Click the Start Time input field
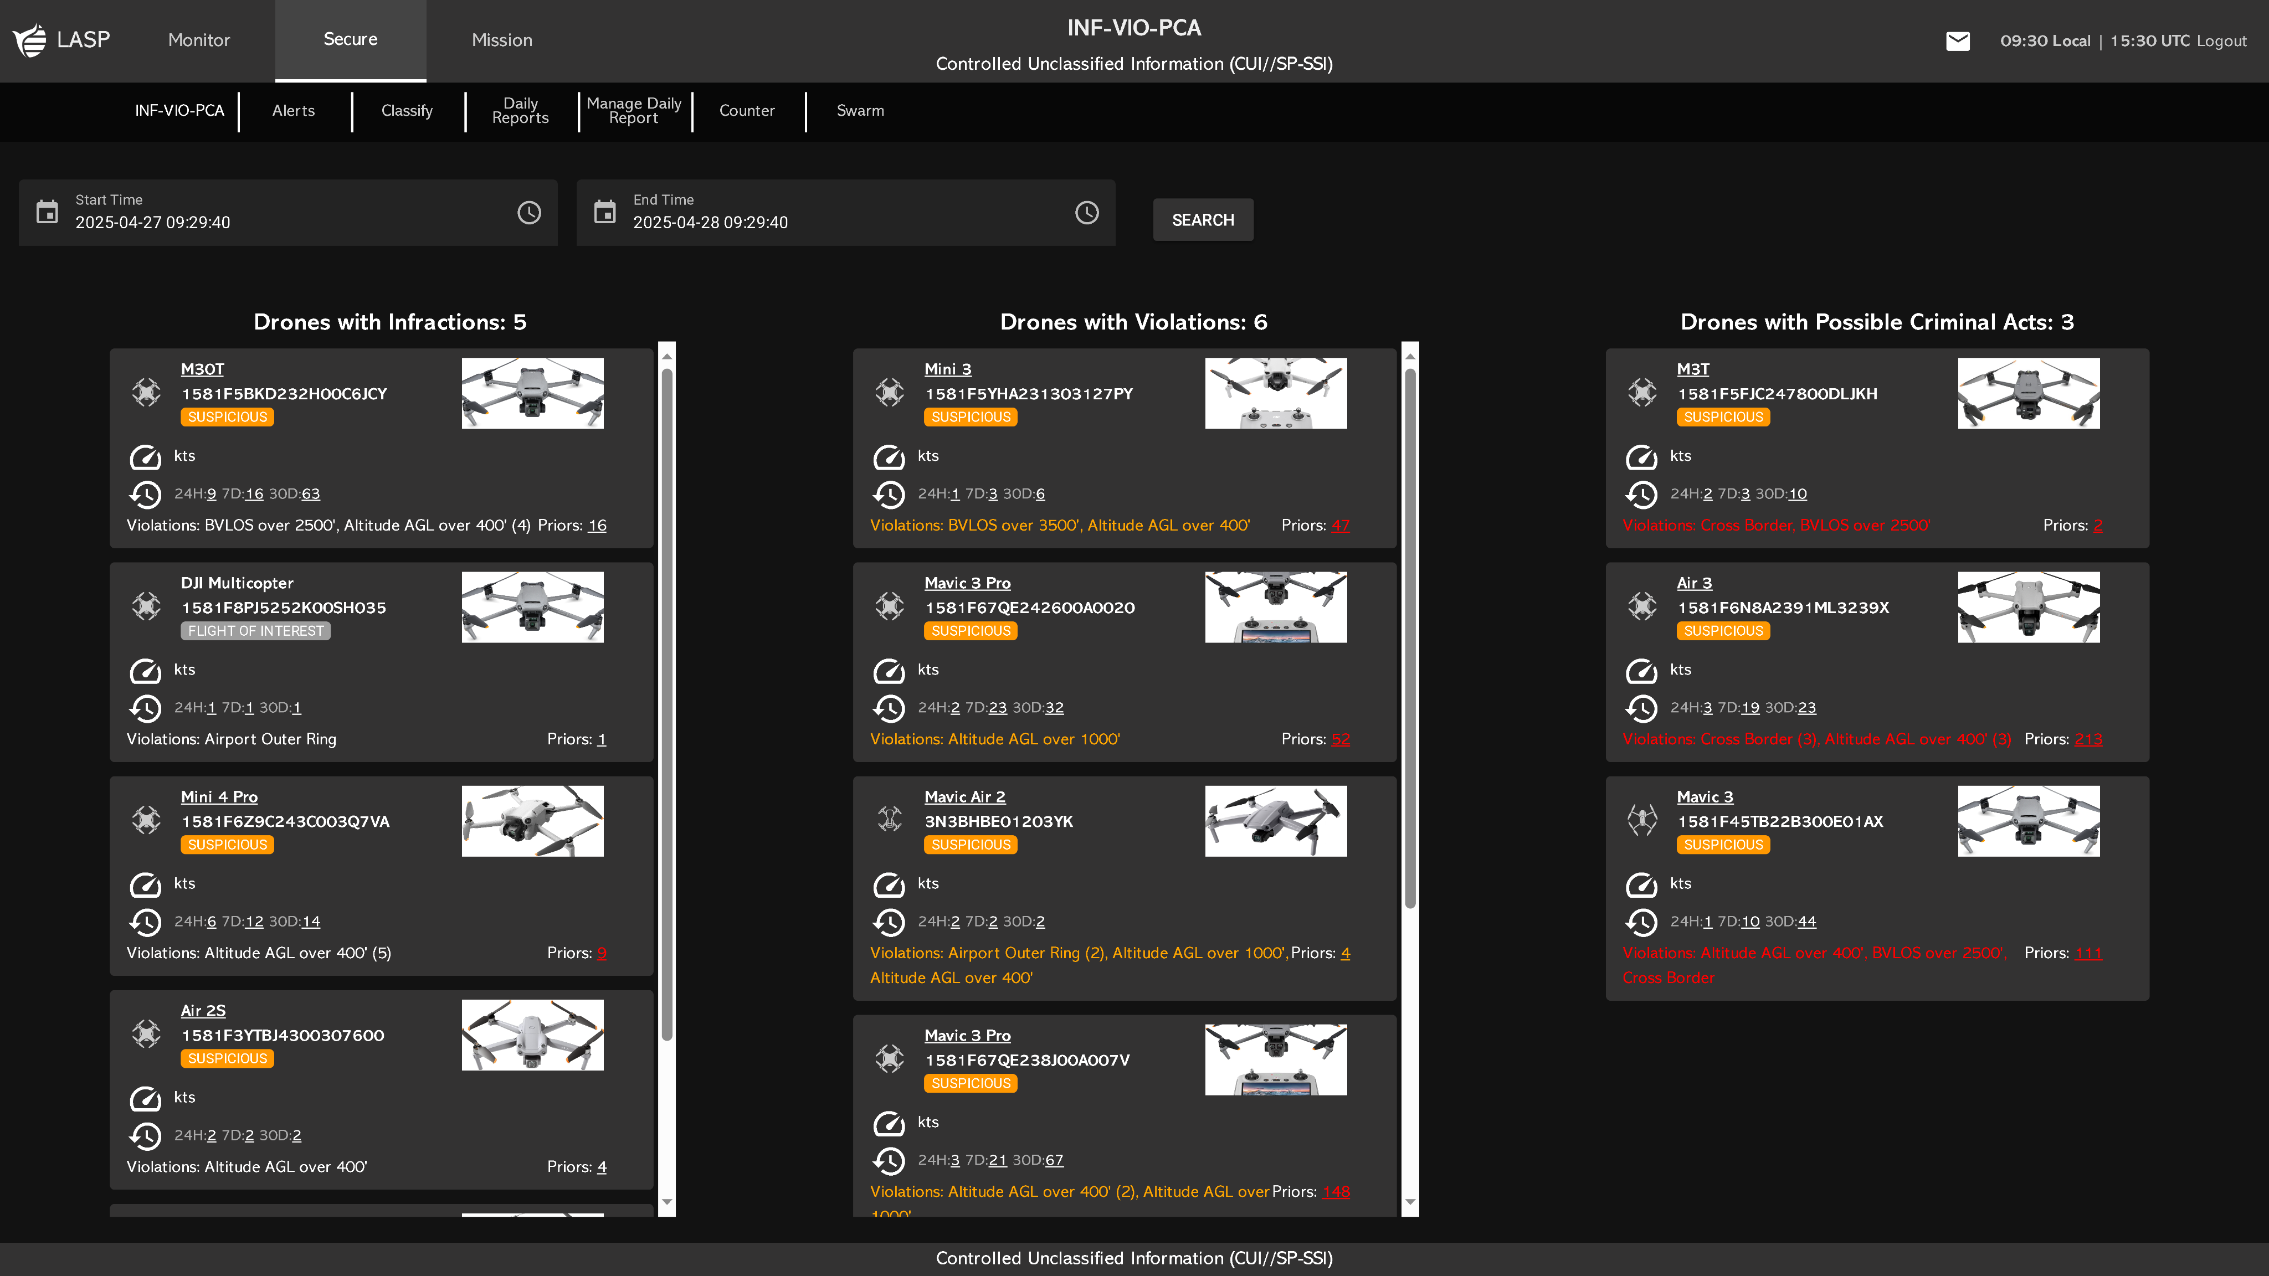This screenshot has height=1276, width=2269. (288, 212)
